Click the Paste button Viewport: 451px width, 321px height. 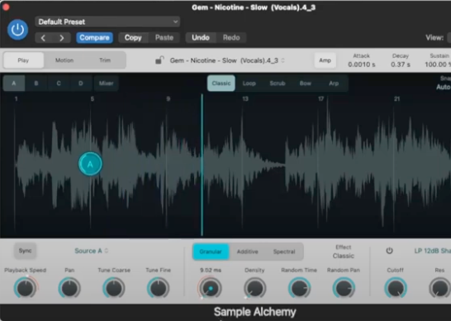click(x=164, y=38)
